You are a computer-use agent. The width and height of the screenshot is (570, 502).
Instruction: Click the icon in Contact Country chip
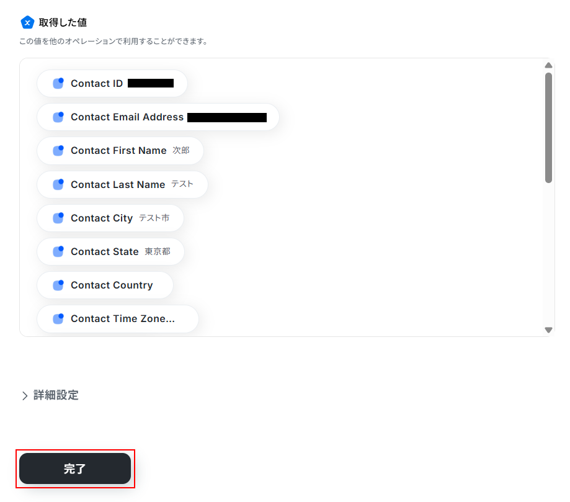(x=58, y=285)
